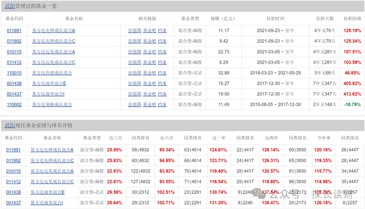
Task: Open 易方达先锋成长混合A in the managed funds list
Action: point(53,31)
